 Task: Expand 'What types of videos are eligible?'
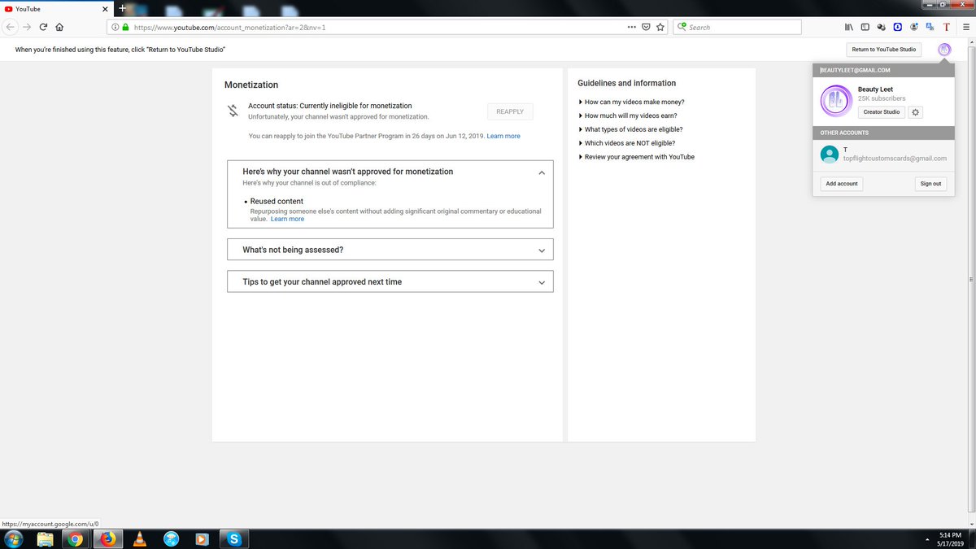coord(630,129)
